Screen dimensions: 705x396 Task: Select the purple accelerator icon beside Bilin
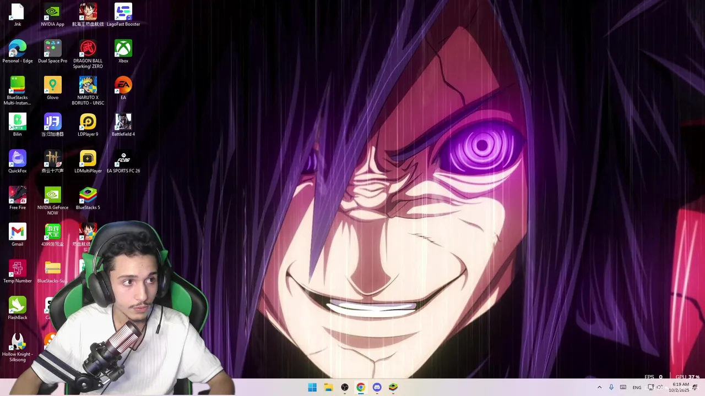tap(52, 125)
